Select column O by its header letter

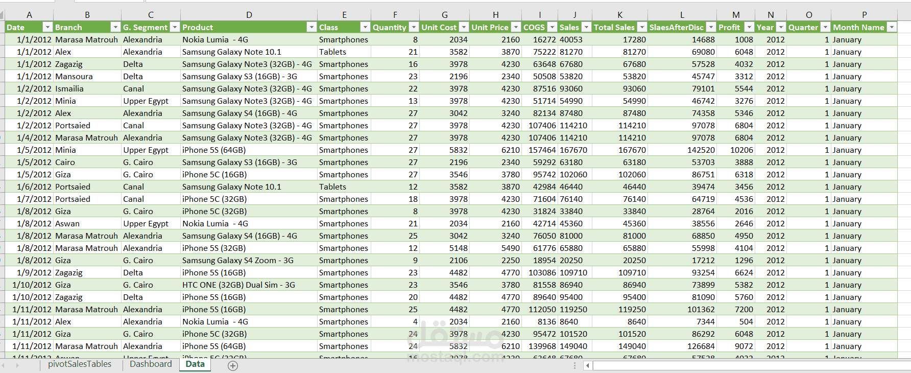[809, 15]
